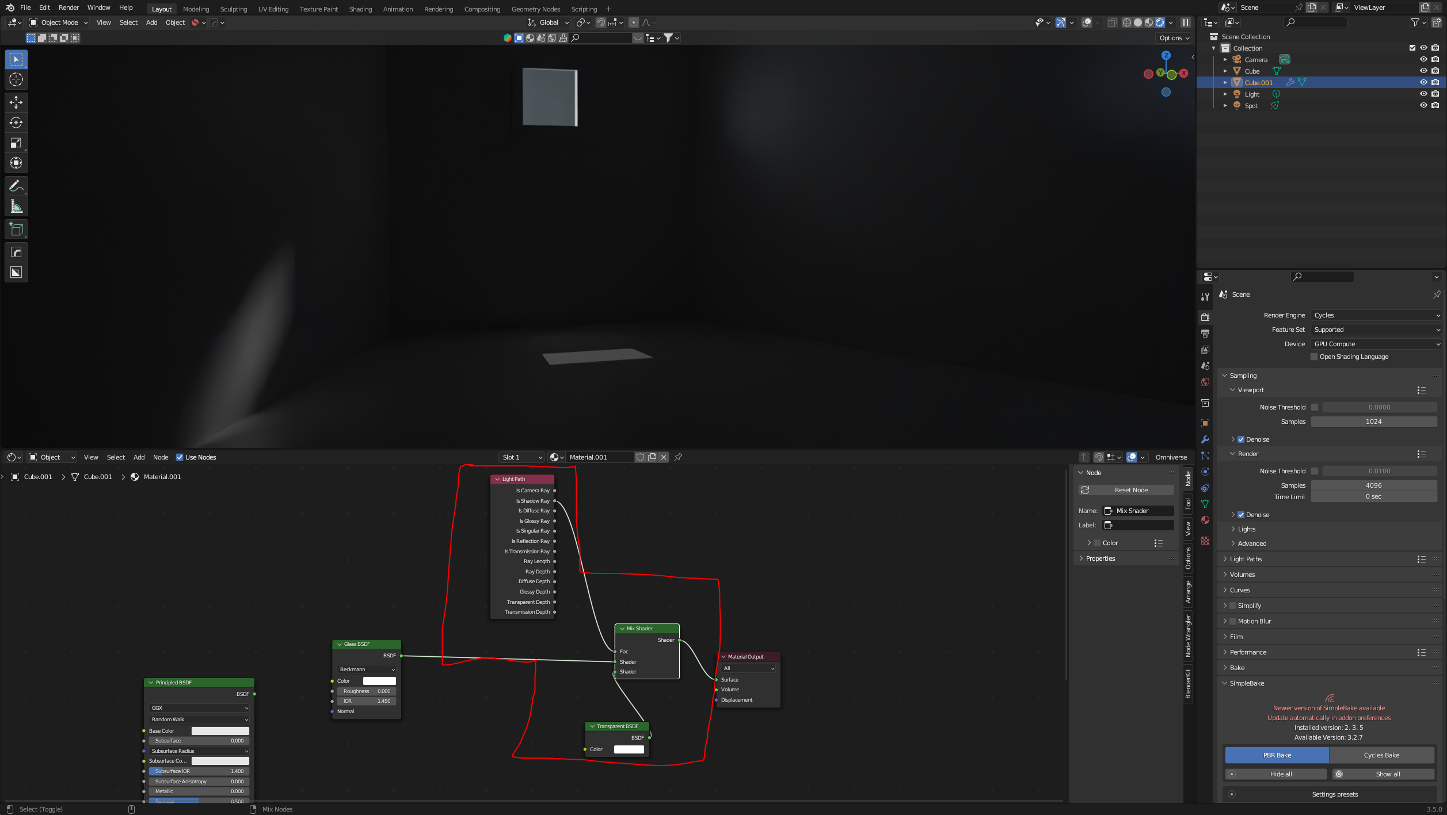Image resolution: width=1447 pixels, height=815 pixels.
Task: Select the Select Box tool
Action: coord(16,59)
